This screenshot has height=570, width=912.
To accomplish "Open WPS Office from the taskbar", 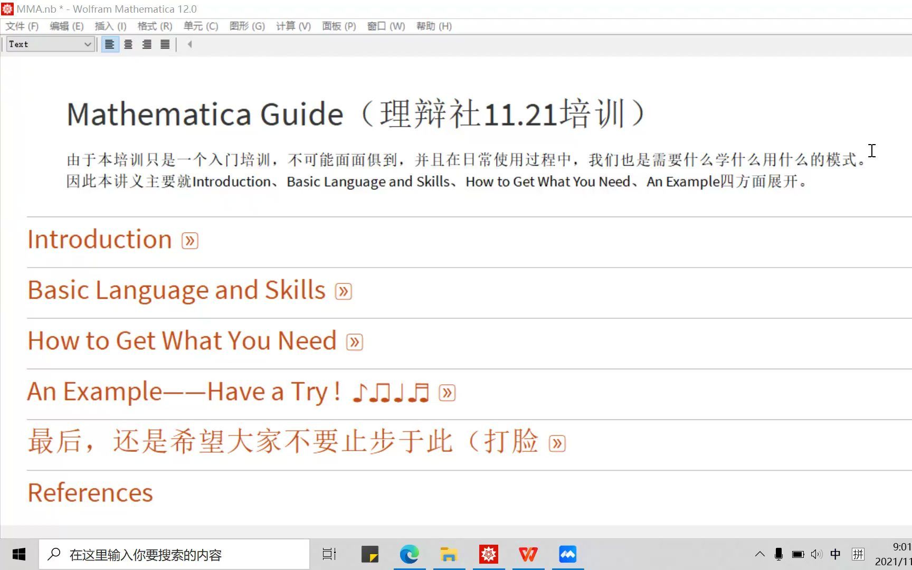I will [528, 554].
